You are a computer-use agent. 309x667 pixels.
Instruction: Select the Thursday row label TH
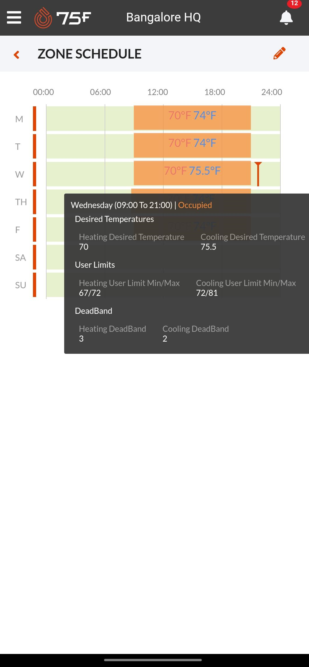(21, 202)
